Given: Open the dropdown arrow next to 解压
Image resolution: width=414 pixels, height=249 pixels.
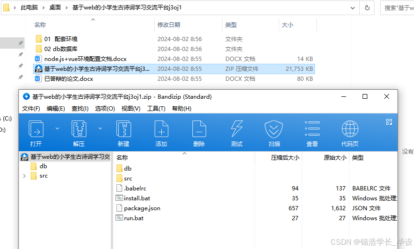Looking at the screenshot, I should pos(100,129).
